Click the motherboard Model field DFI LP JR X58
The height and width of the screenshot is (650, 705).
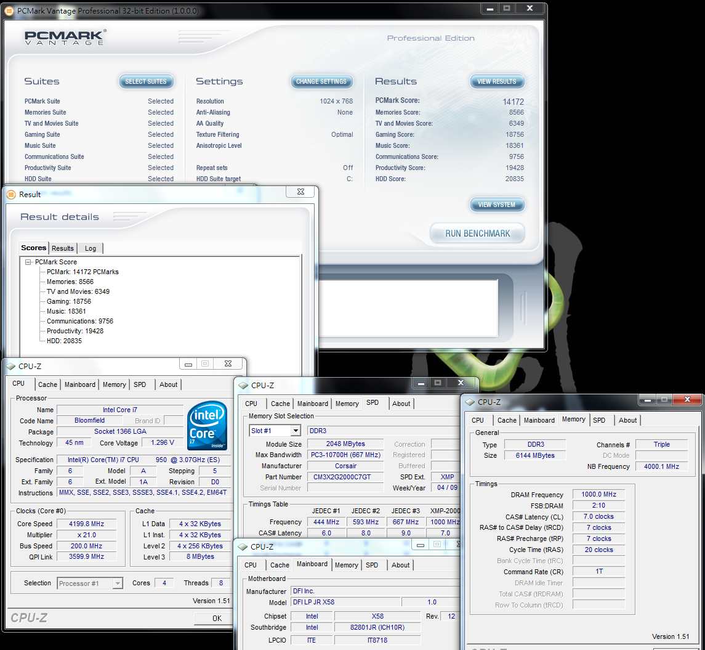pos(345,602)
